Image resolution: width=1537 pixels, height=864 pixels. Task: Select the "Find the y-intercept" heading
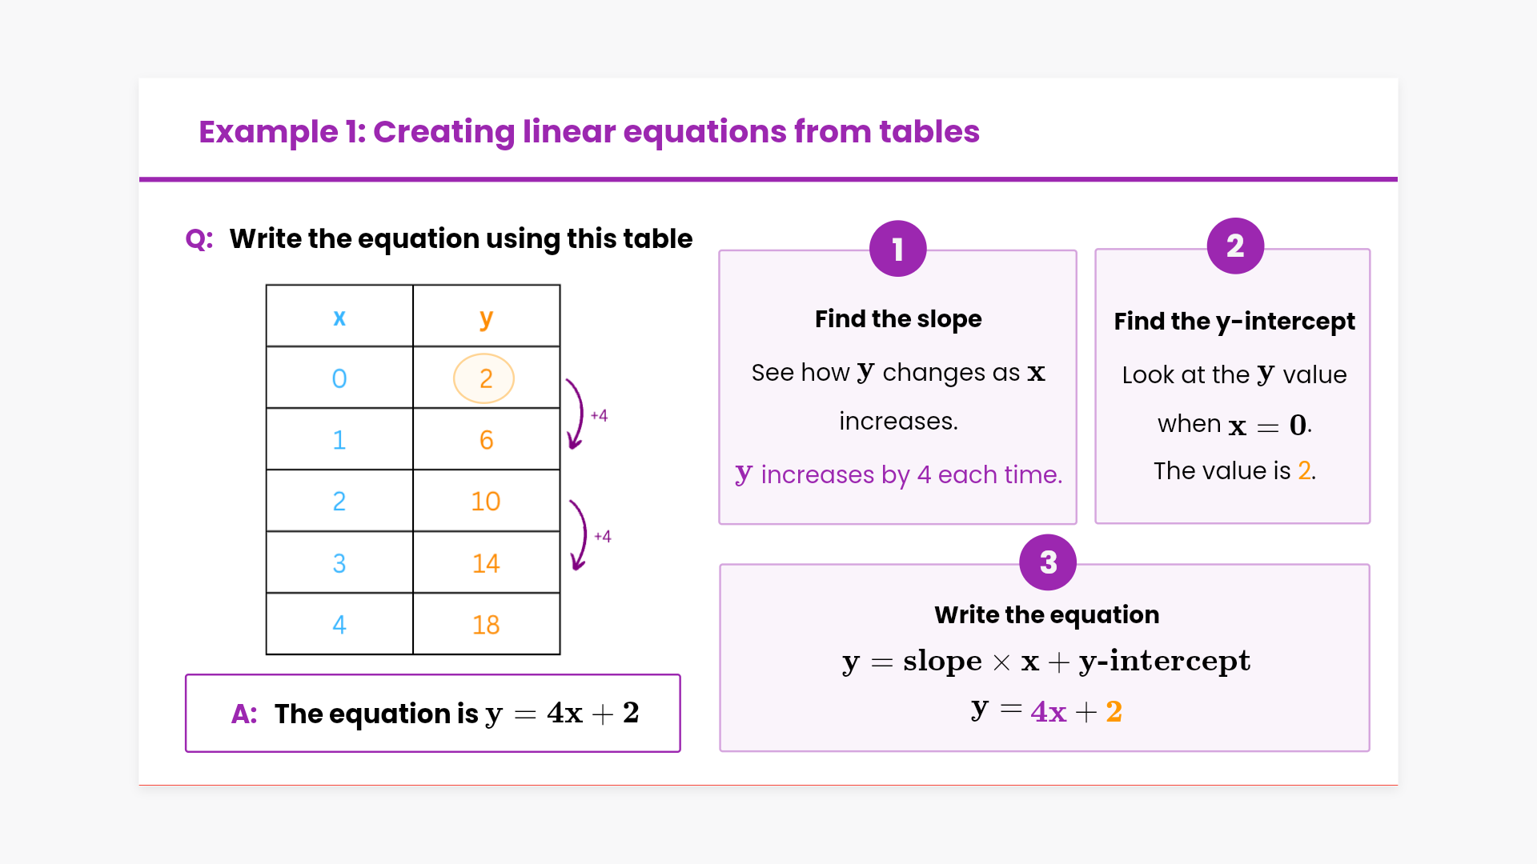coord(1234,322)
